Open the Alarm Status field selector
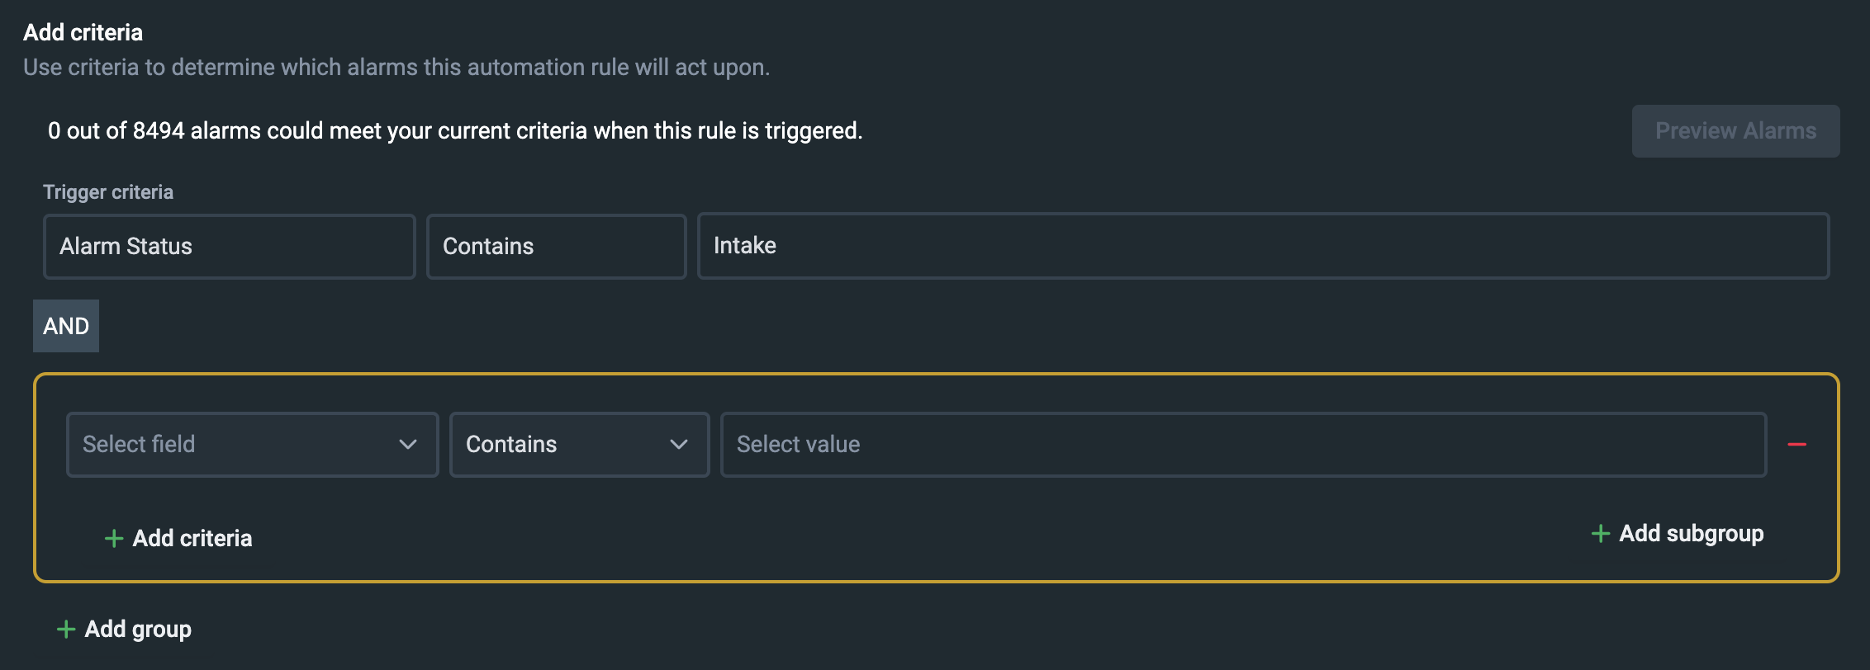 tap(229, 246)
